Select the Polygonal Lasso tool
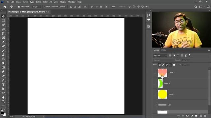This screenshot has height=118, width=211. click(x=3, y=25)
